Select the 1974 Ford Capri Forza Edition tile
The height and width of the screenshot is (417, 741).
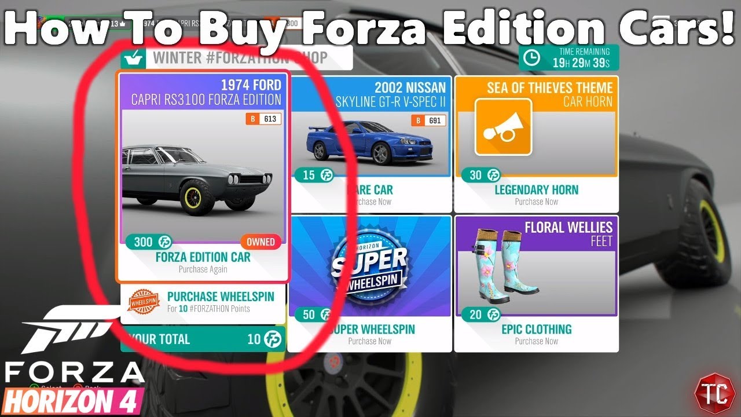[x=203, y=177]
